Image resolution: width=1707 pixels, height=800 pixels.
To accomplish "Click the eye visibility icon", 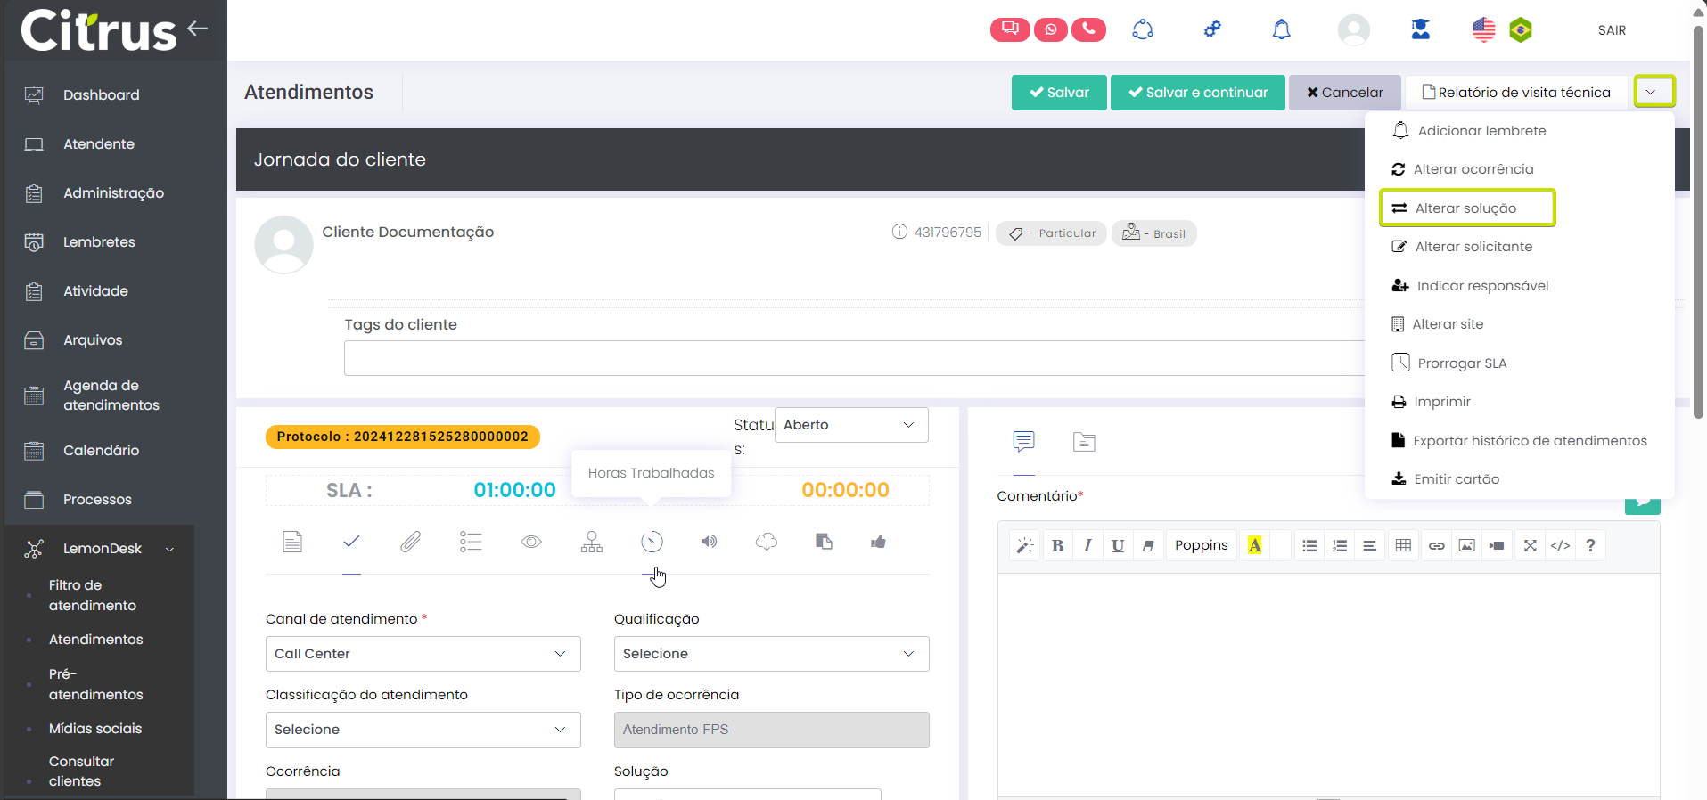I will pyautogui.click(x=531, y=542).
